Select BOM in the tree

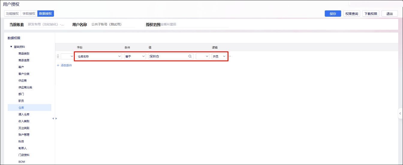[x=22, y=162]
